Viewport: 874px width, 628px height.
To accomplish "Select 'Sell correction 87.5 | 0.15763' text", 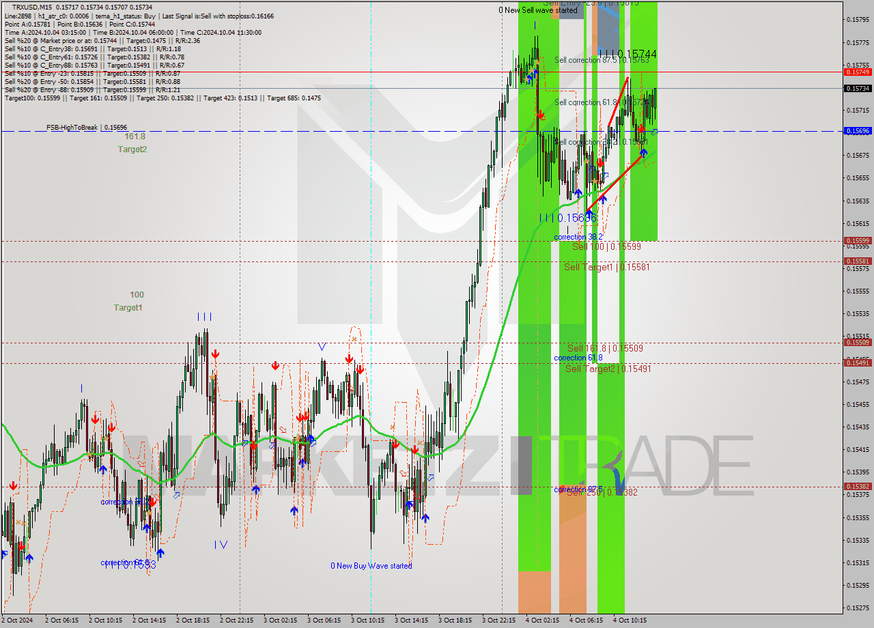I will point(602,60).
